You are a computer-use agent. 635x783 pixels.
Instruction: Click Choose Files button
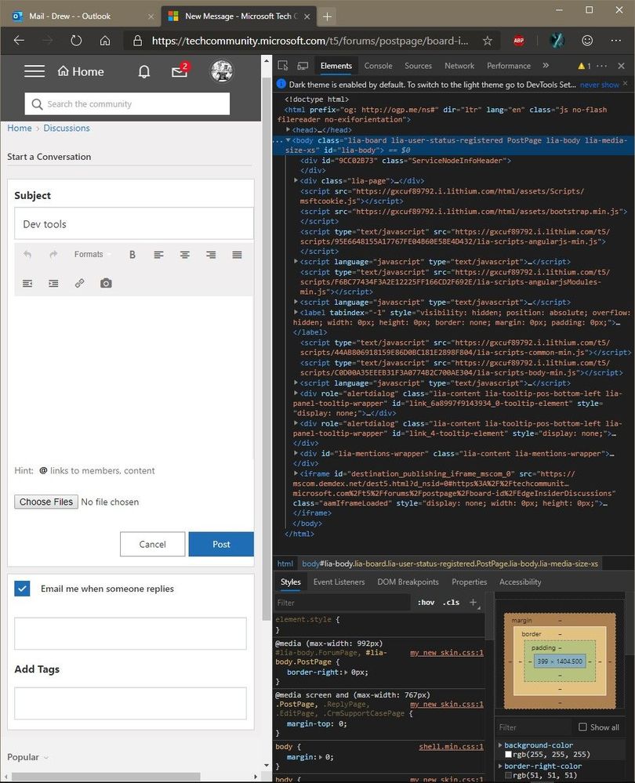[x=46, y=502]
